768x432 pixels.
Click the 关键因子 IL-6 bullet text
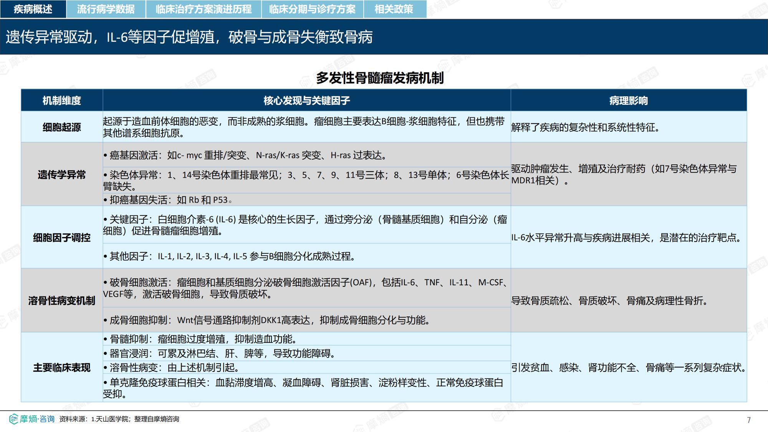click(305, 225)
